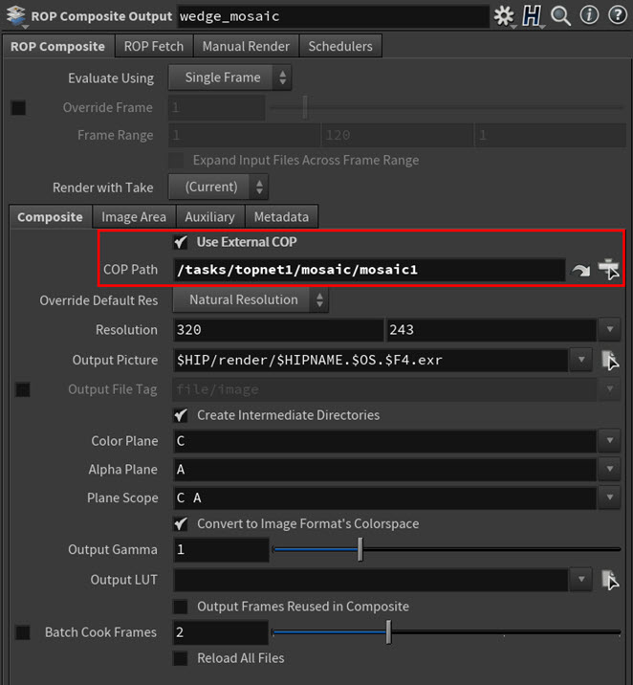
Task: Enable the Batch Cook Frames checkbox
Action: pos(23,632)
